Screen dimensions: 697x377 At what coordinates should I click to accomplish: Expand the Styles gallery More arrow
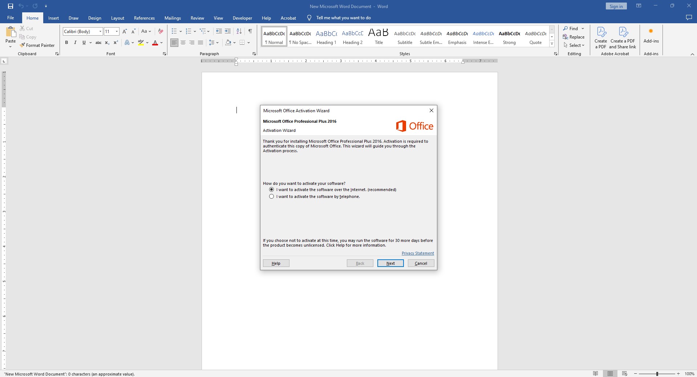tap(552, 44)
